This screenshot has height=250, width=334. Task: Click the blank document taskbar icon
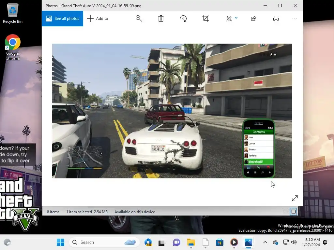click(205, 242)
